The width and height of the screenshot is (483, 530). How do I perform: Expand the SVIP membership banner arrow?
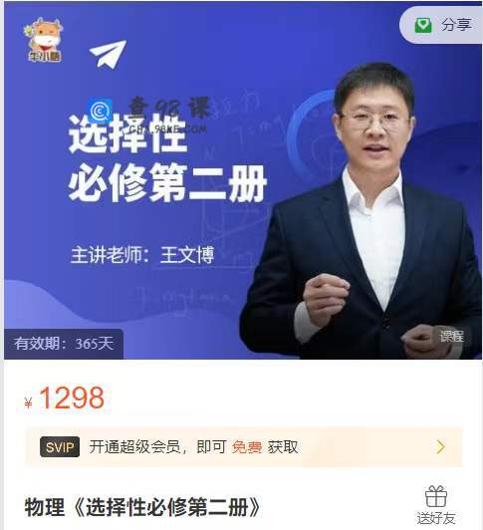coord(441,447)
